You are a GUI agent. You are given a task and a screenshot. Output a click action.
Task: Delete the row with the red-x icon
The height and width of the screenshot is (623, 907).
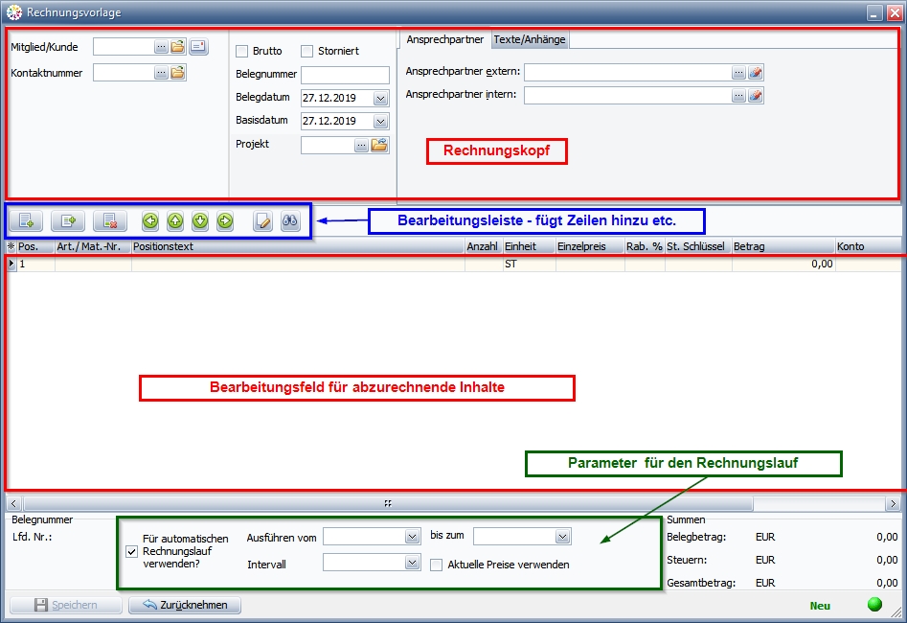point(110,220)
